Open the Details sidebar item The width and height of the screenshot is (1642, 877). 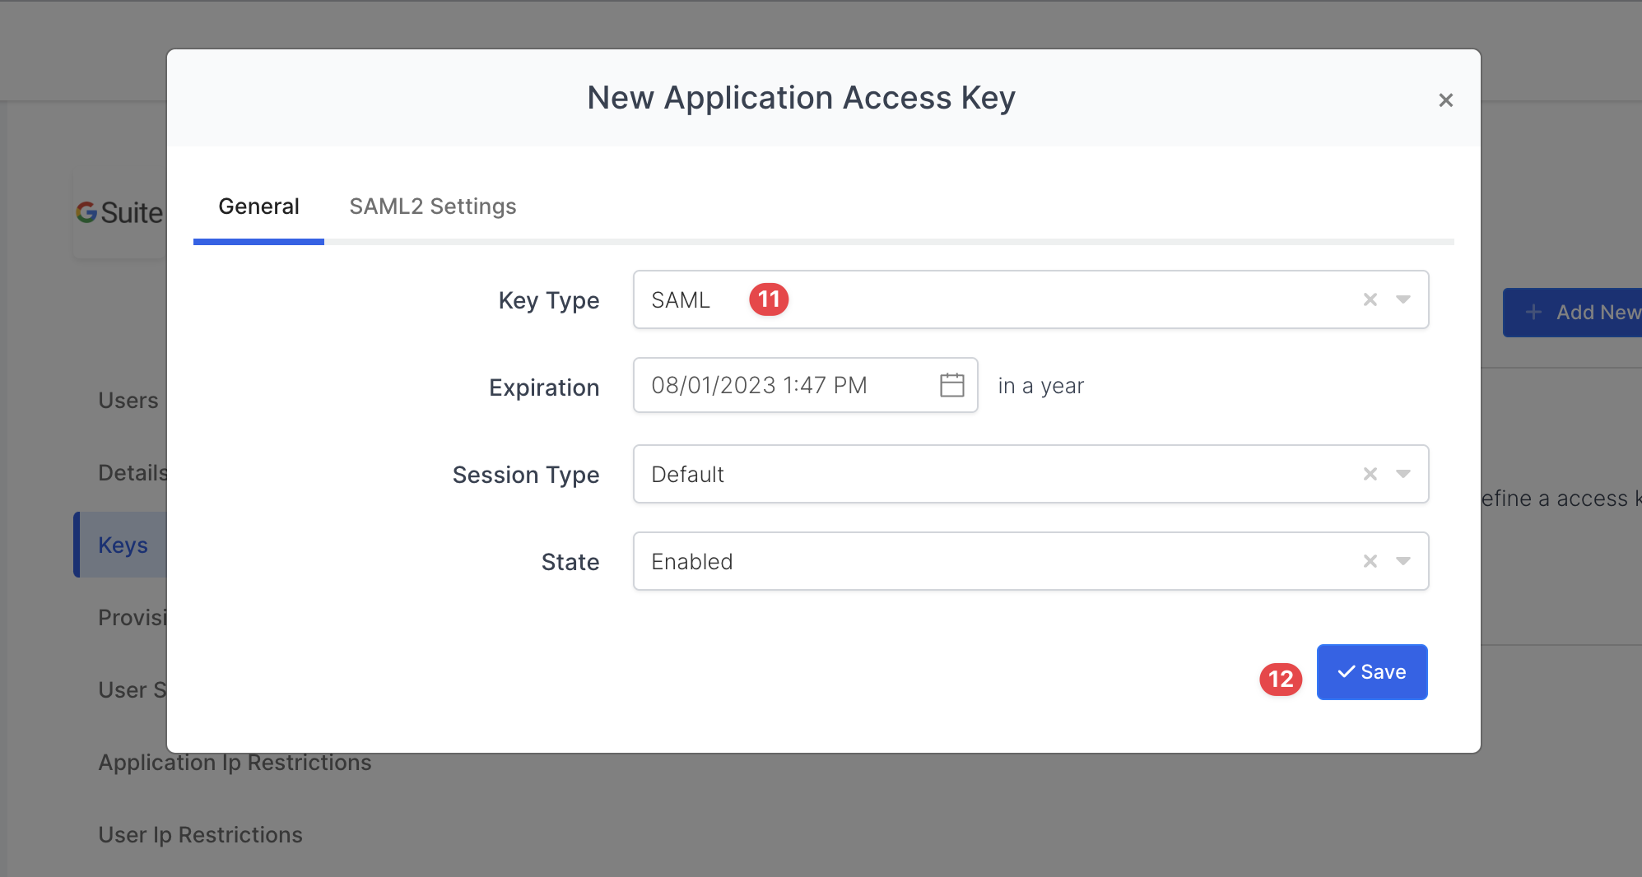[132, 473]
